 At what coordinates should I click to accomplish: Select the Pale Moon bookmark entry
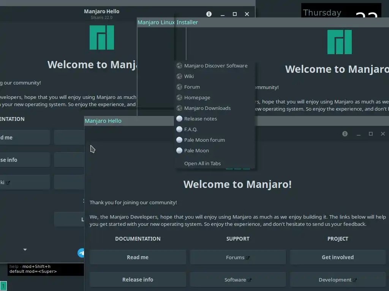tap(215, 151)
